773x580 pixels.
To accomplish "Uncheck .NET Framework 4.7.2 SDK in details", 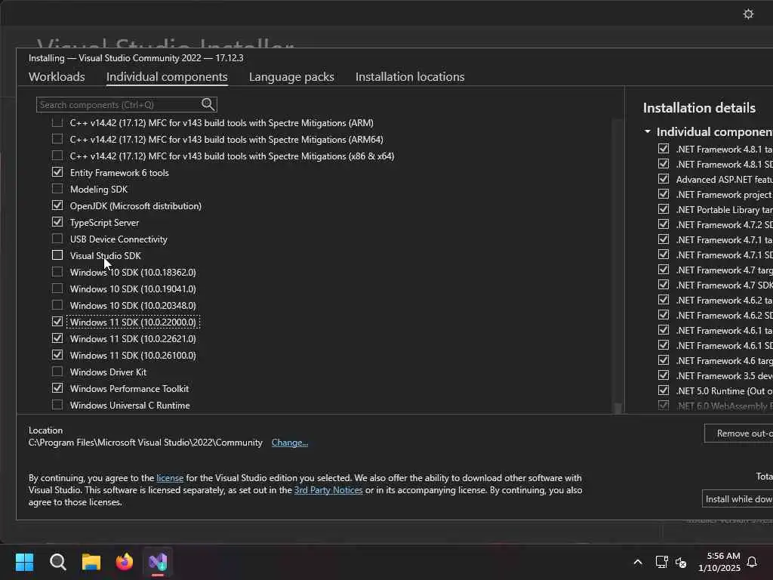I will [x=664, y=224].
